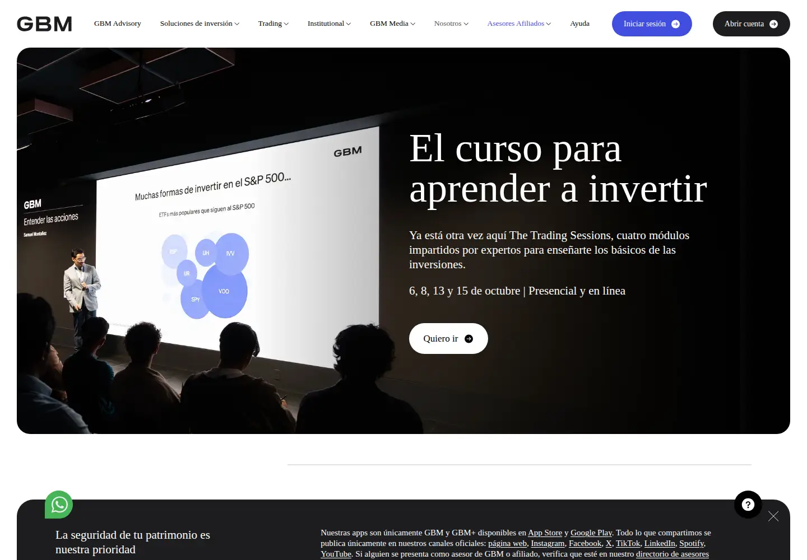
Task: Click hero heading El curso para aprender a invertir
Action: (558, 168)
